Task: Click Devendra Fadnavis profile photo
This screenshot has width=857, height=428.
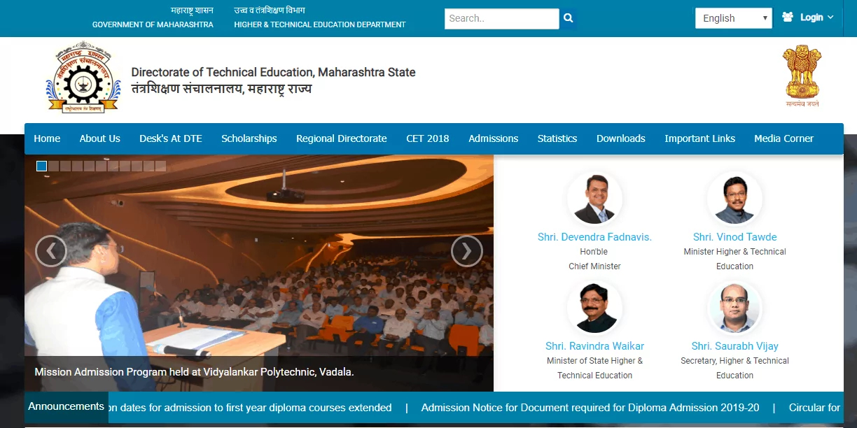Action: coord(594,199)
